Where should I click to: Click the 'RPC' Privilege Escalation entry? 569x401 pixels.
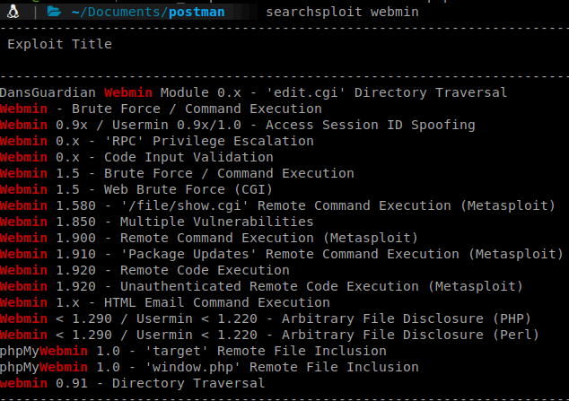click(x=157, y=141)
